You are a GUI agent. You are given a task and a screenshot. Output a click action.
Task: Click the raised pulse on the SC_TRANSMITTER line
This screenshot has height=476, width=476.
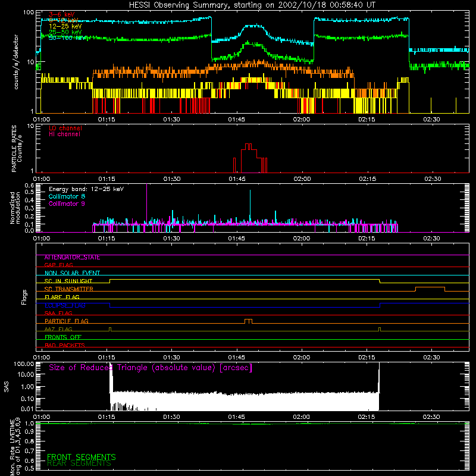(x=430, y=289)
